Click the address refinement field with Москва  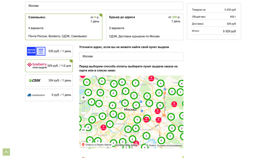pos(131,56)
